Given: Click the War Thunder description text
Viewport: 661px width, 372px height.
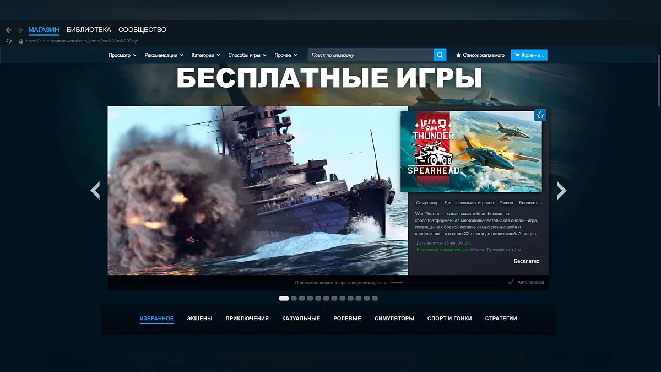Looking at the screenshot, I should 478,223.
